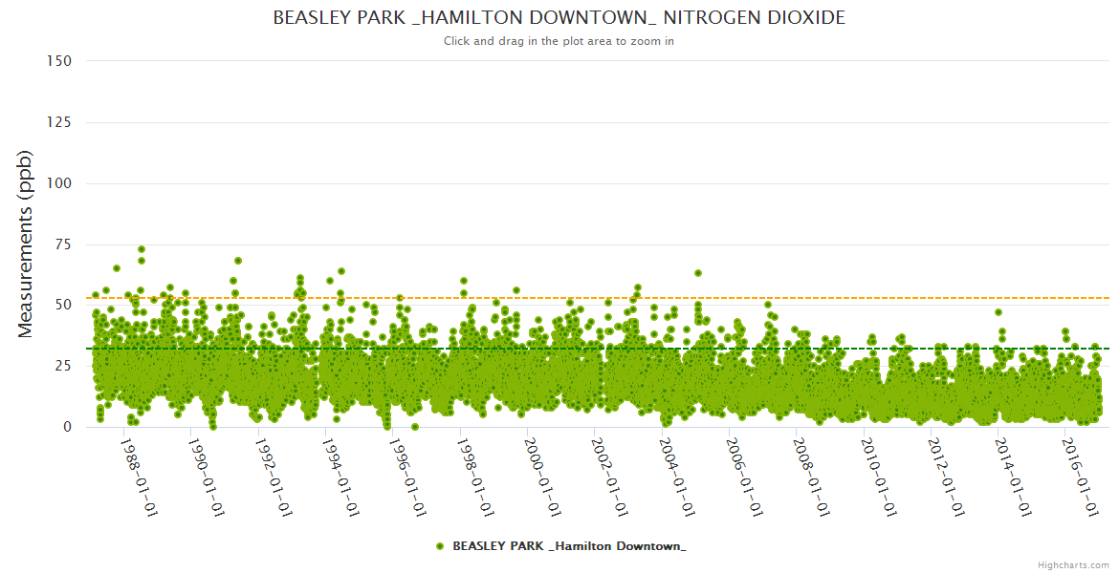Click the green legend marker circle
Screen dimensions: 1119x573
(440, 546)
